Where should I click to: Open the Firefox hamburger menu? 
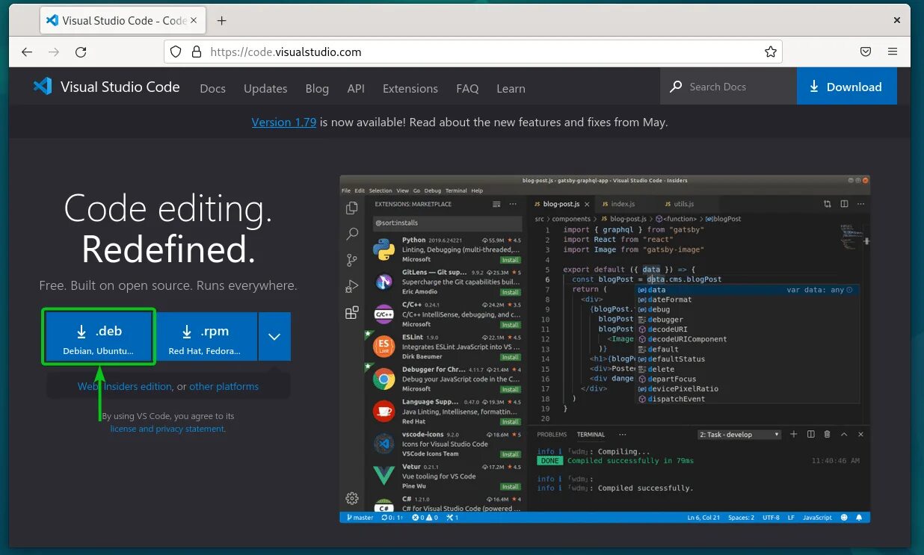point(892,52)
